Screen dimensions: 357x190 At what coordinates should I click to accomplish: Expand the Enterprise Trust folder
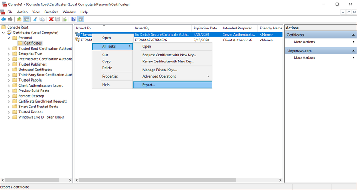9,54
